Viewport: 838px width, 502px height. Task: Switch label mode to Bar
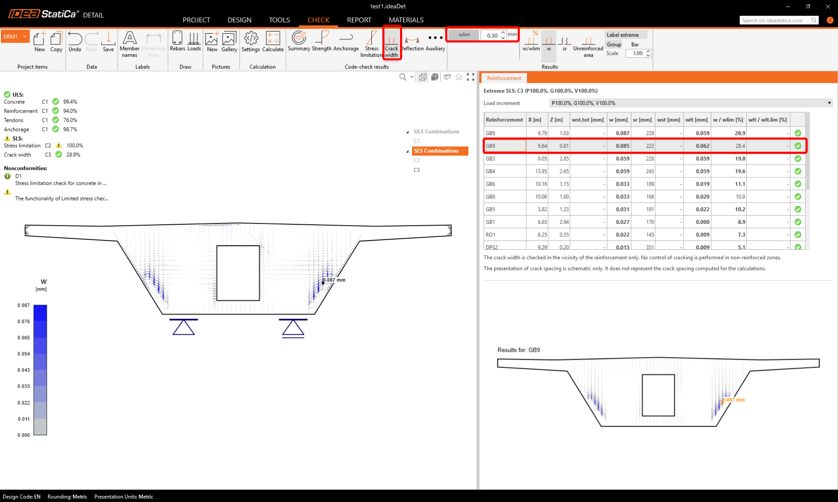point(635,45)
